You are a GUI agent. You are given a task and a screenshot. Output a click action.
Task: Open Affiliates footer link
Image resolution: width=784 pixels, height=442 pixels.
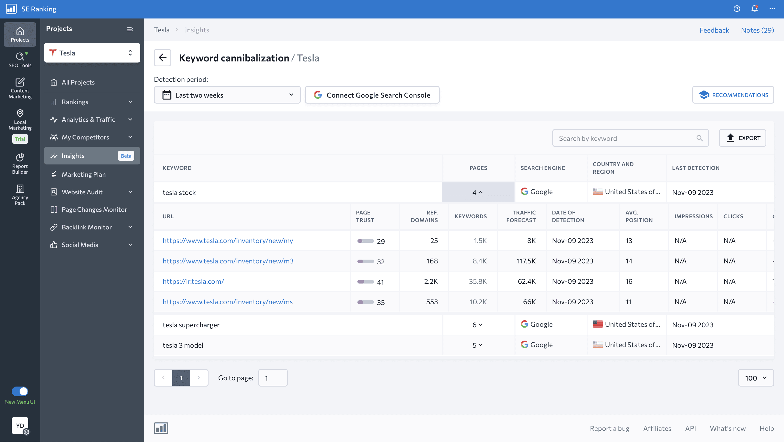coord(657,428)
